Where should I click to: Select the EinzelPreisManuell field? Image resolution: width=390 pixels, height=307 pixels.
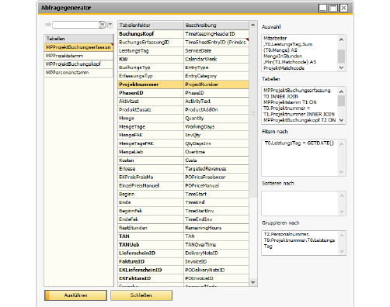[151, 186]
